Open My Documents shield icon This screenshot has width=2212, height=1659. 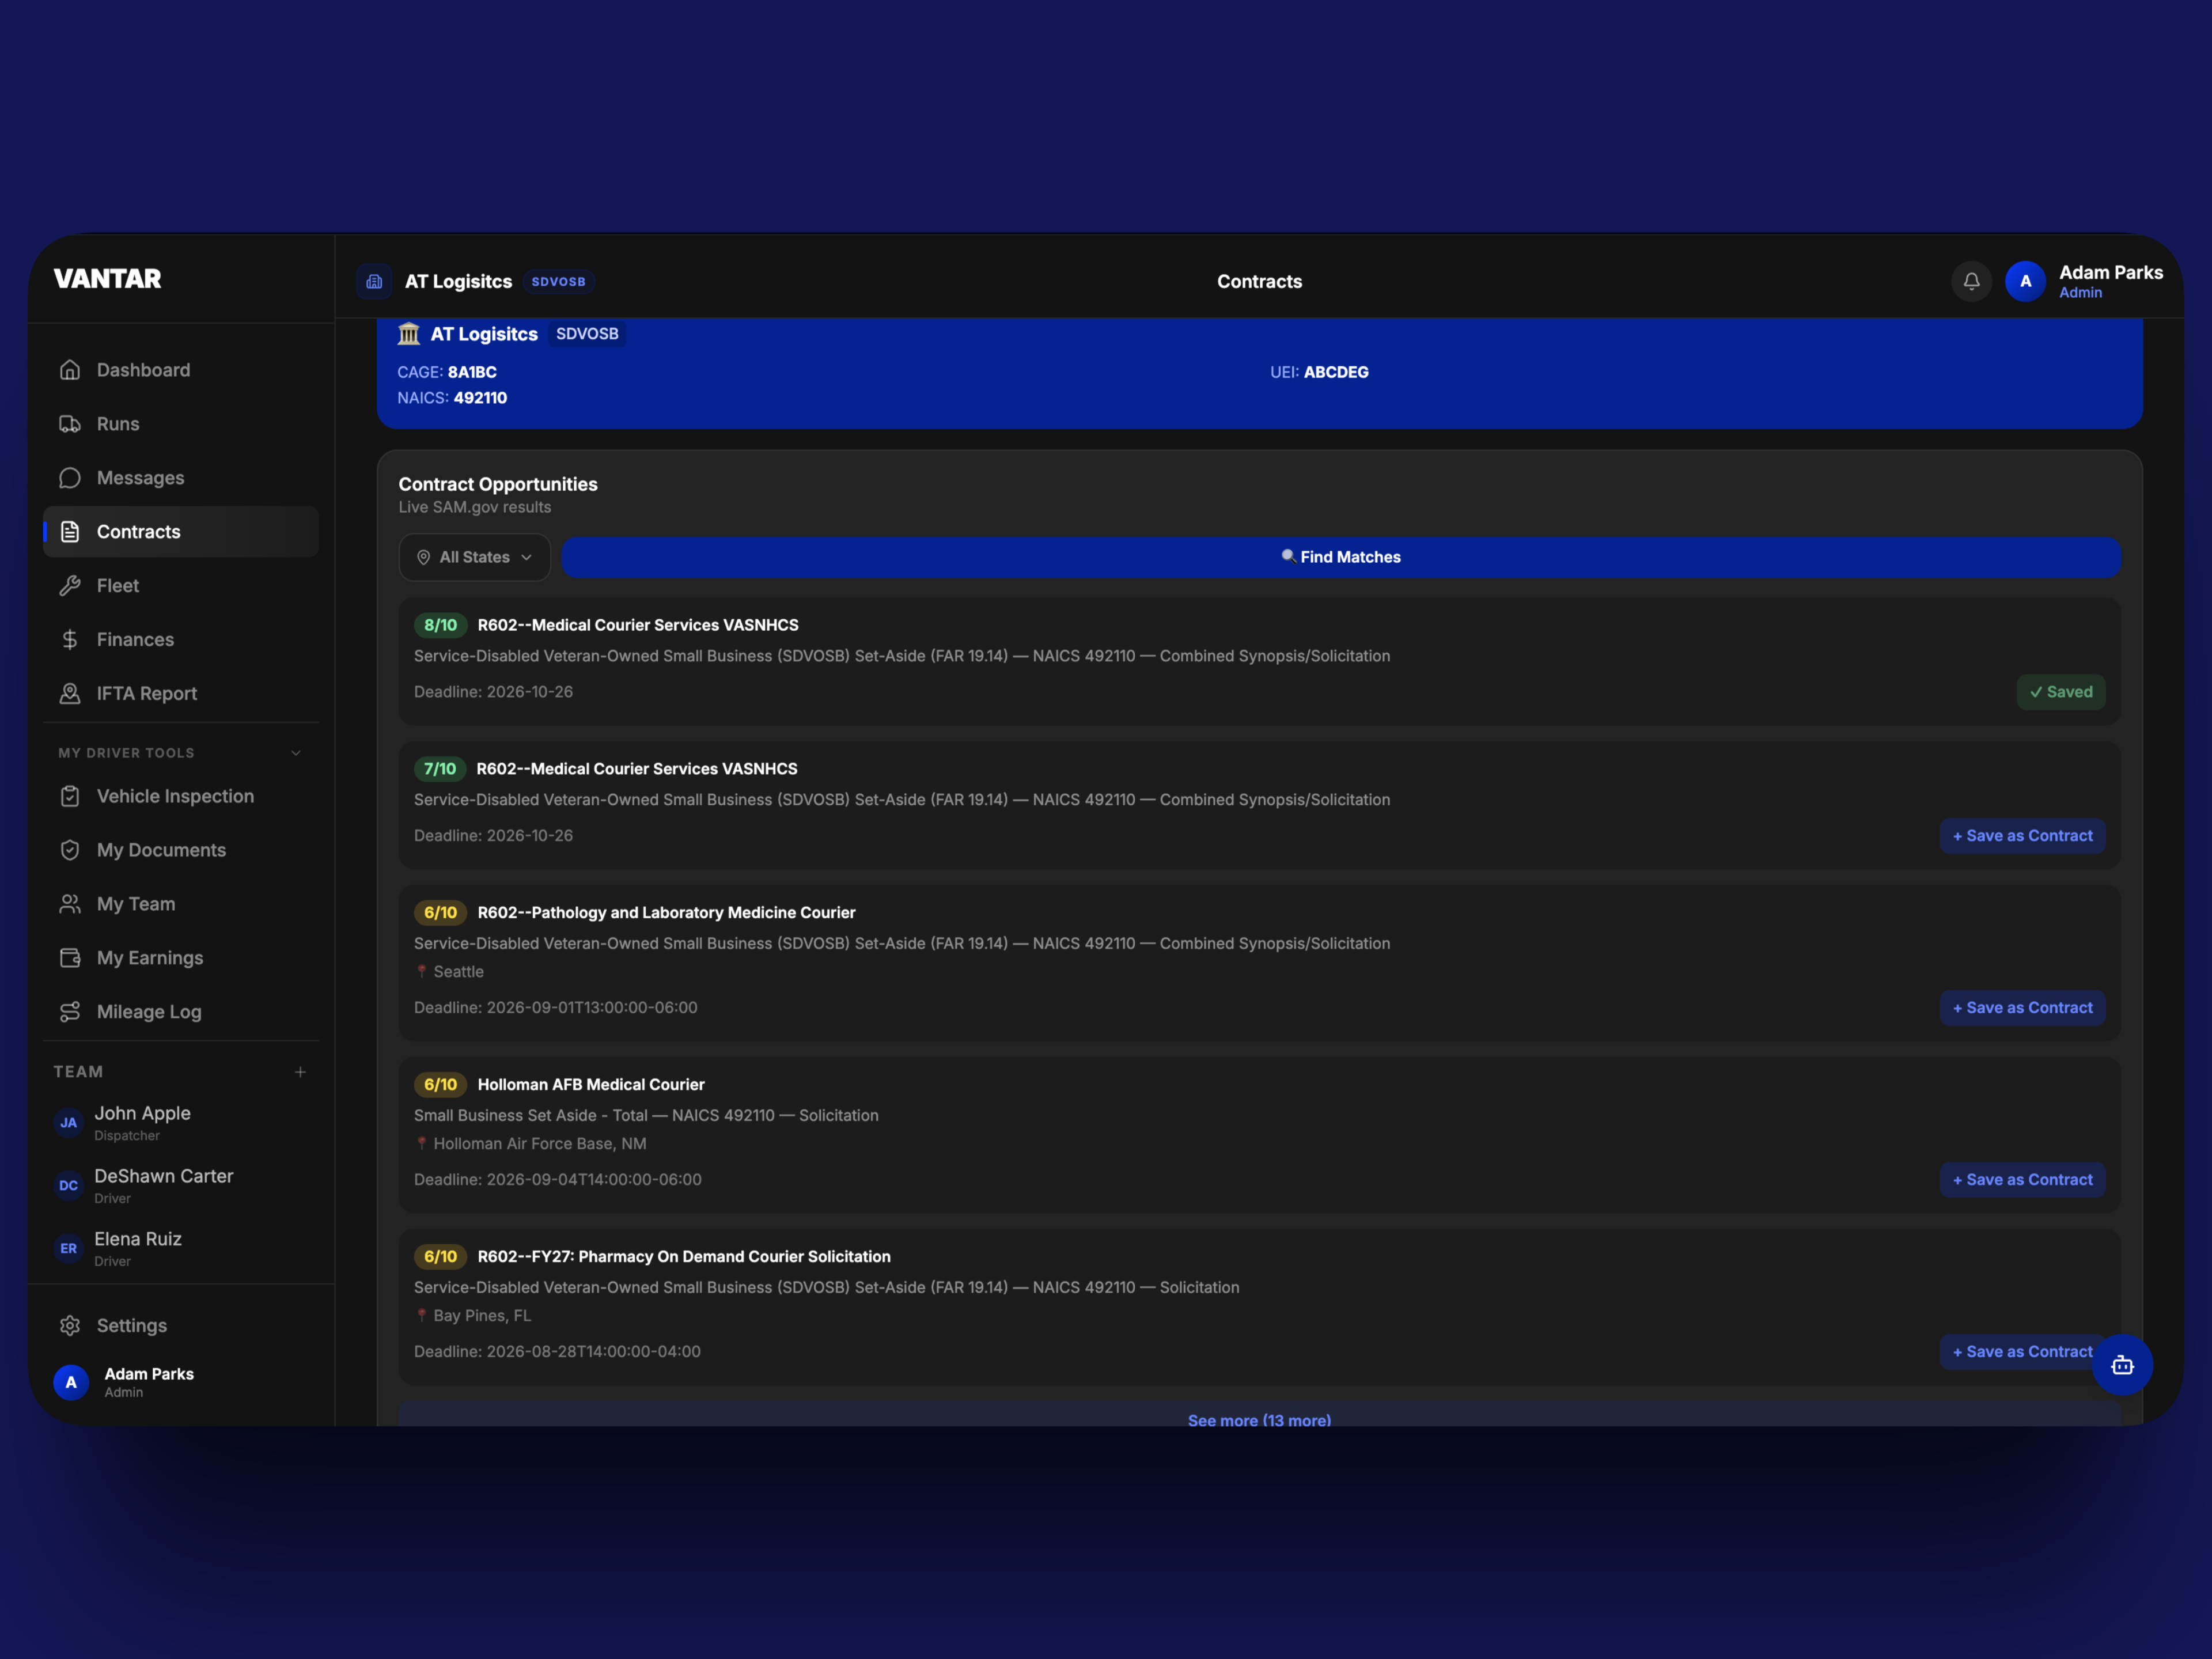(70, 851)
